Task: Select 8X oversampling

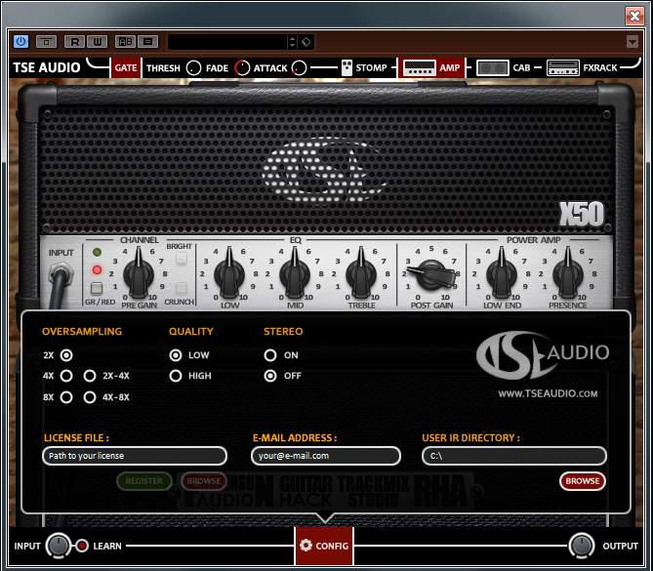Action: click(66, 397)
